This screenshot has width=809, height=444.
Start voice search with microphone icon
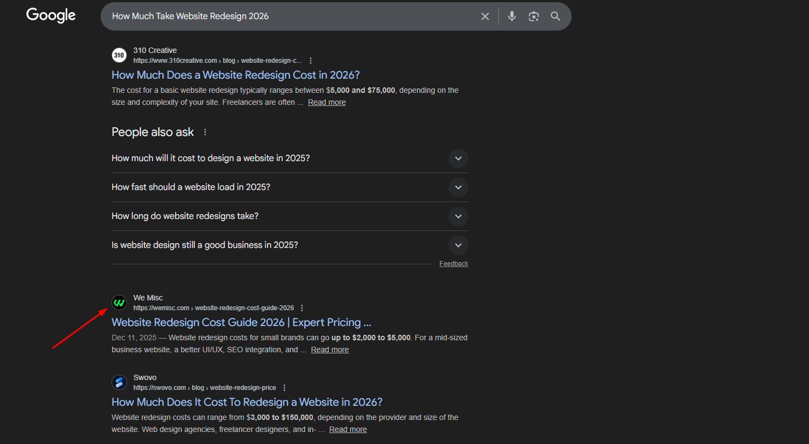[511, 16]
